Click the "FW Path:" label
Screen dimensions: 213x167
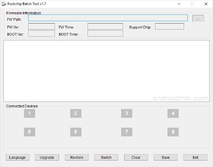(14, 19)
